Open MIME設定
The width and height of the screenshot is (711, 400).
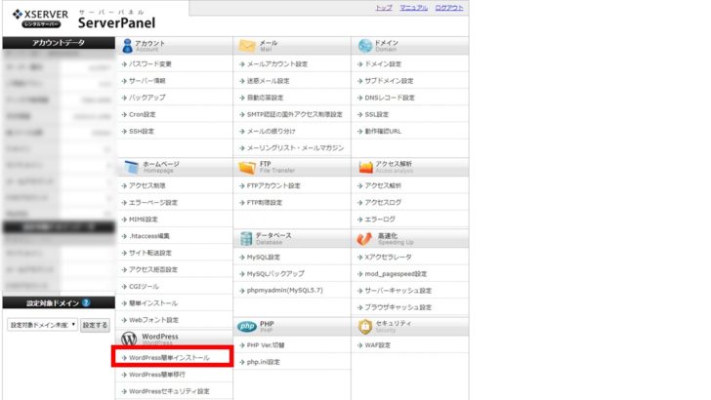pyautogui.click(x=144, y=220)
